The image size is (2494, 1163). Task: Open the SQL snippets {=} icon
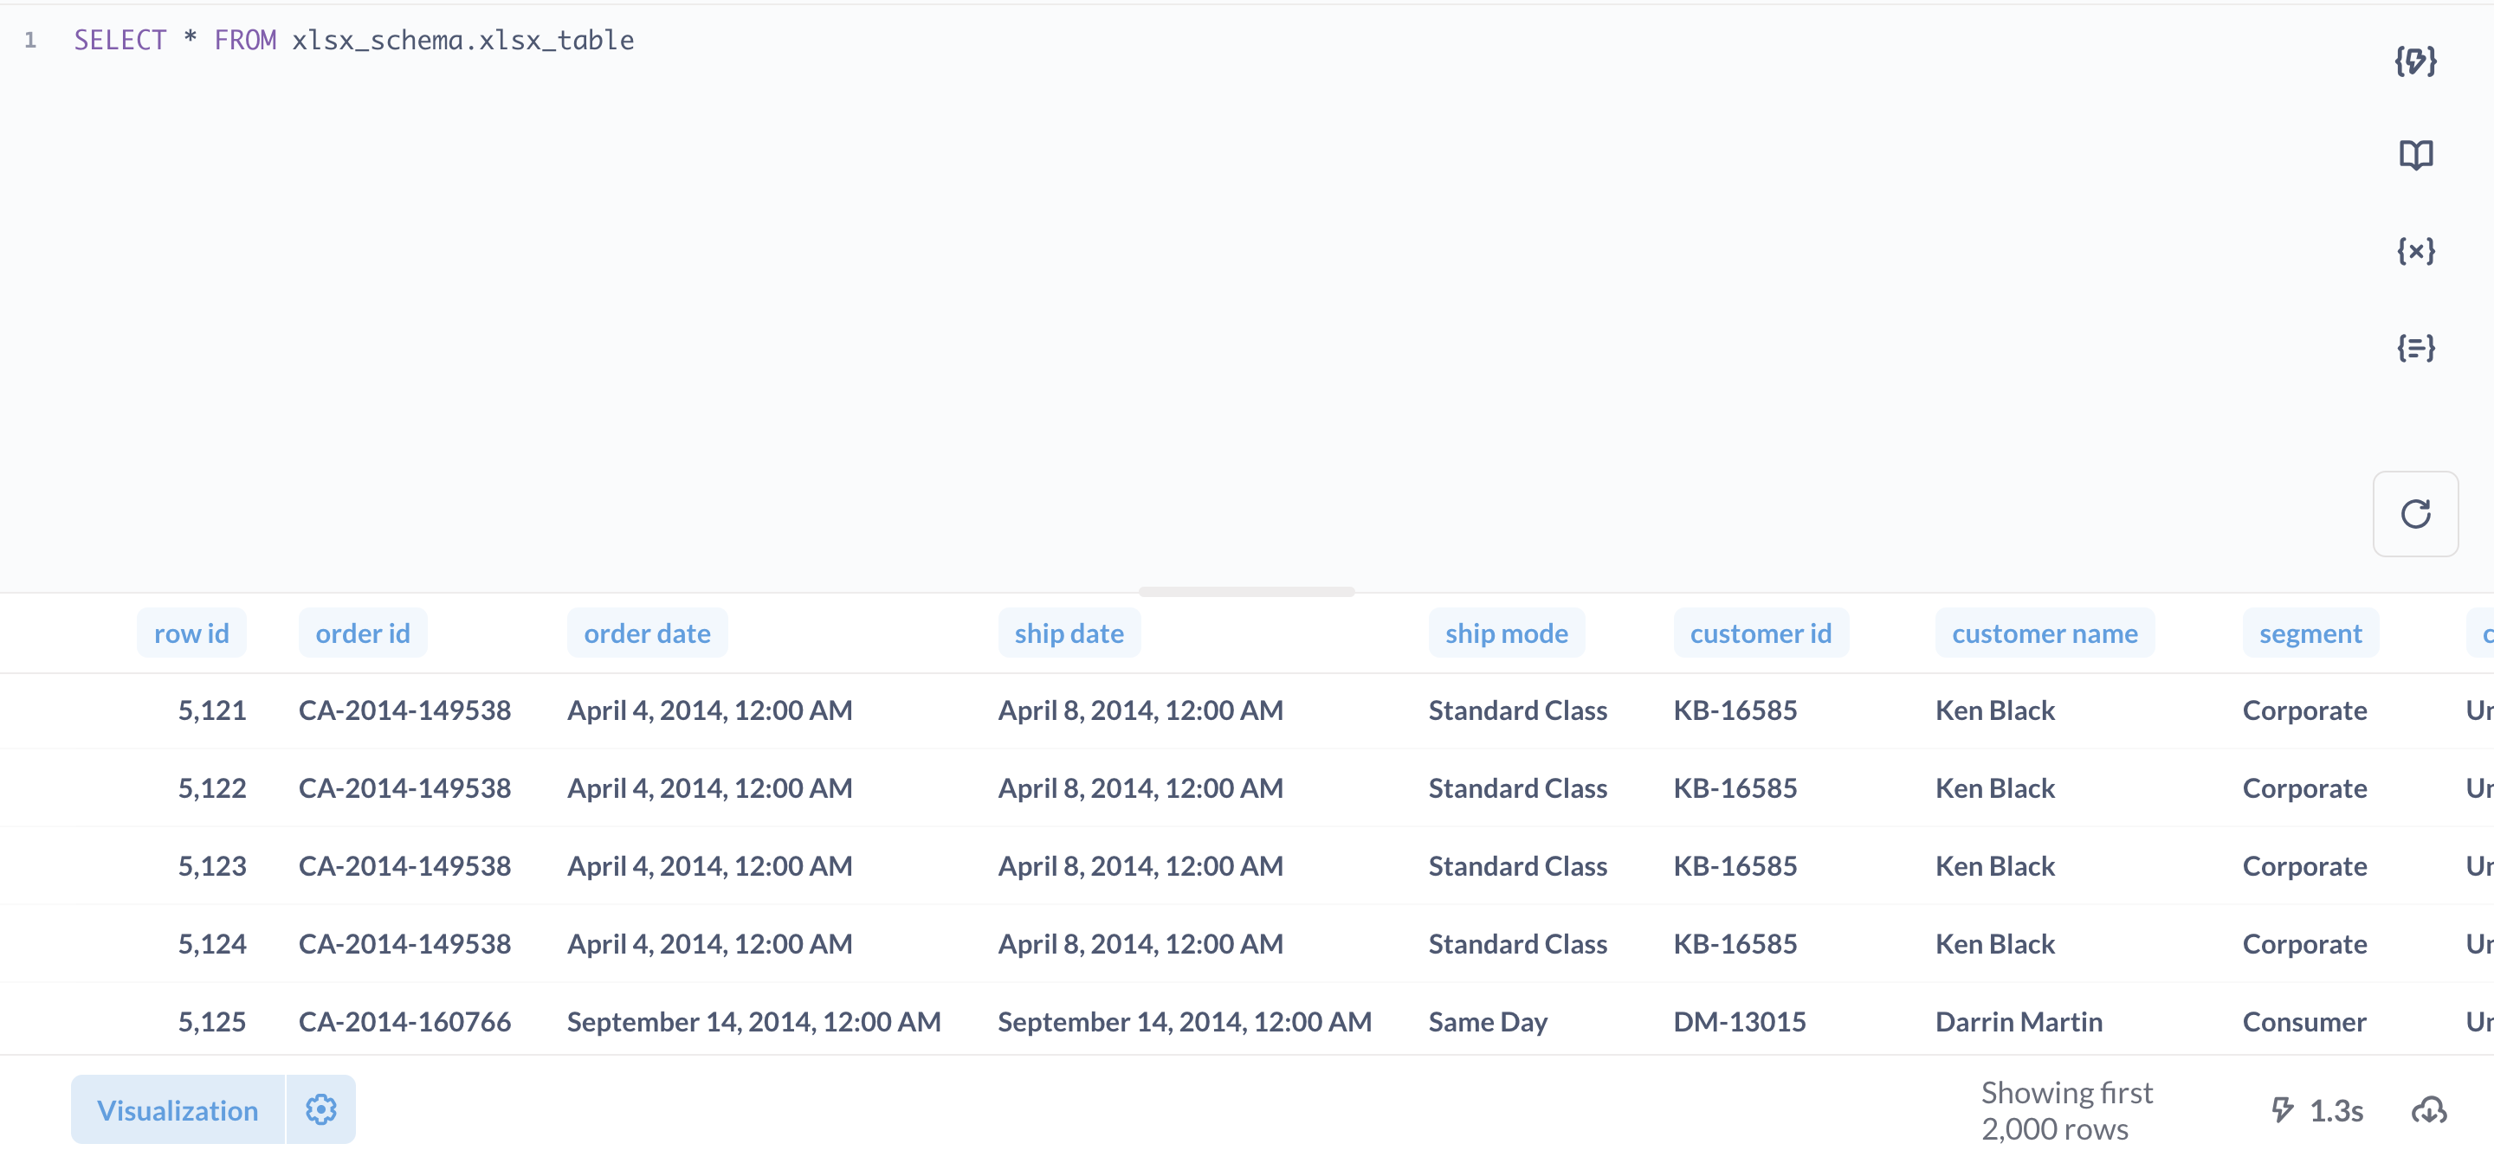[2414, 347]
